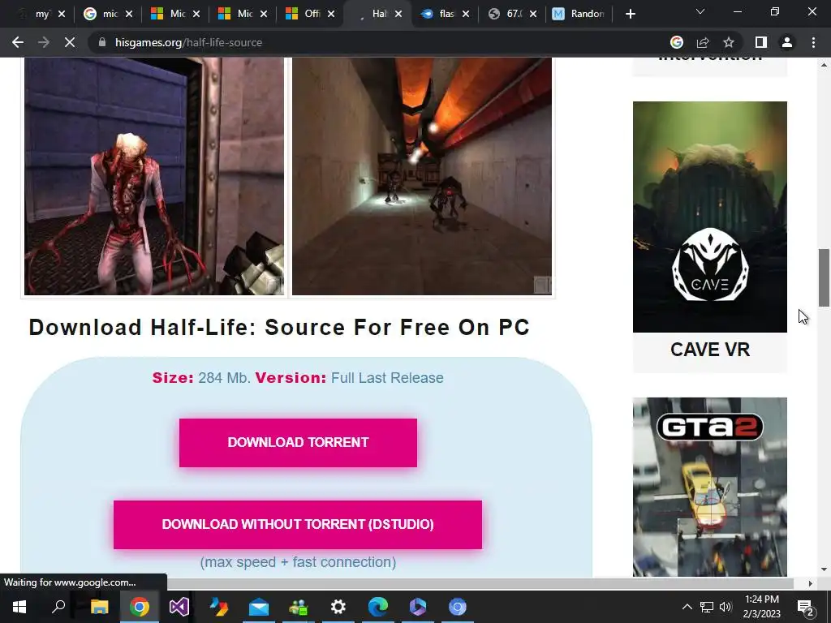Open Visual Studio from taskbar

pos(179,607)
